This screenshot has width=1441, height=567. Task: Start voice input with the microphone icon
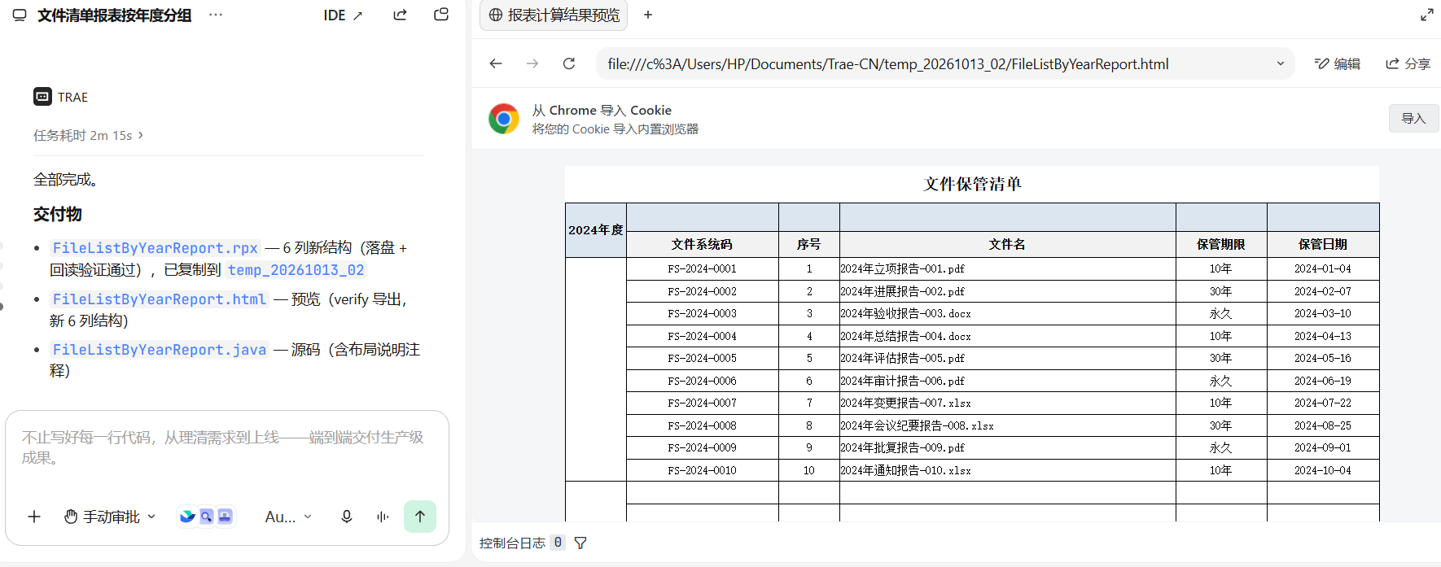point(347,517)
